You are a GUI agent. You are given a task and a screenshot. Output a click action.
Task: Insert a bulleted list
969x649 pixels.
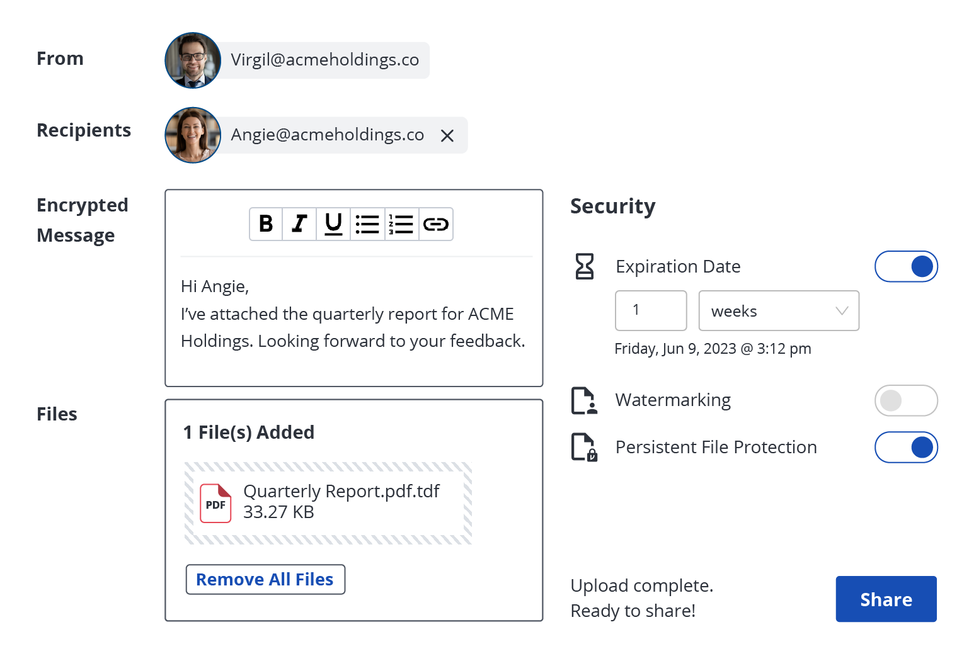click(367, 224)
